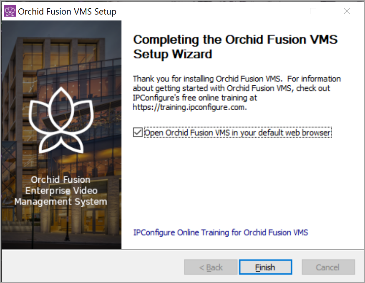Click the maximize window square icon

coord(313,11)
